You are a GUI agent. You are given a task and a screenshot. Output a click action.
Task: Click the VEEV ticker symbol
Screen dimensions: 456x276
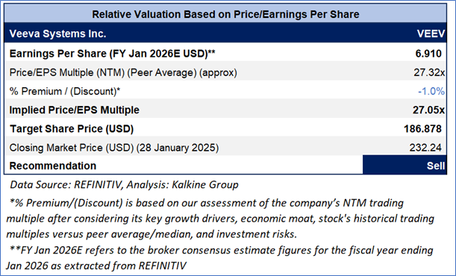[431, 34]
